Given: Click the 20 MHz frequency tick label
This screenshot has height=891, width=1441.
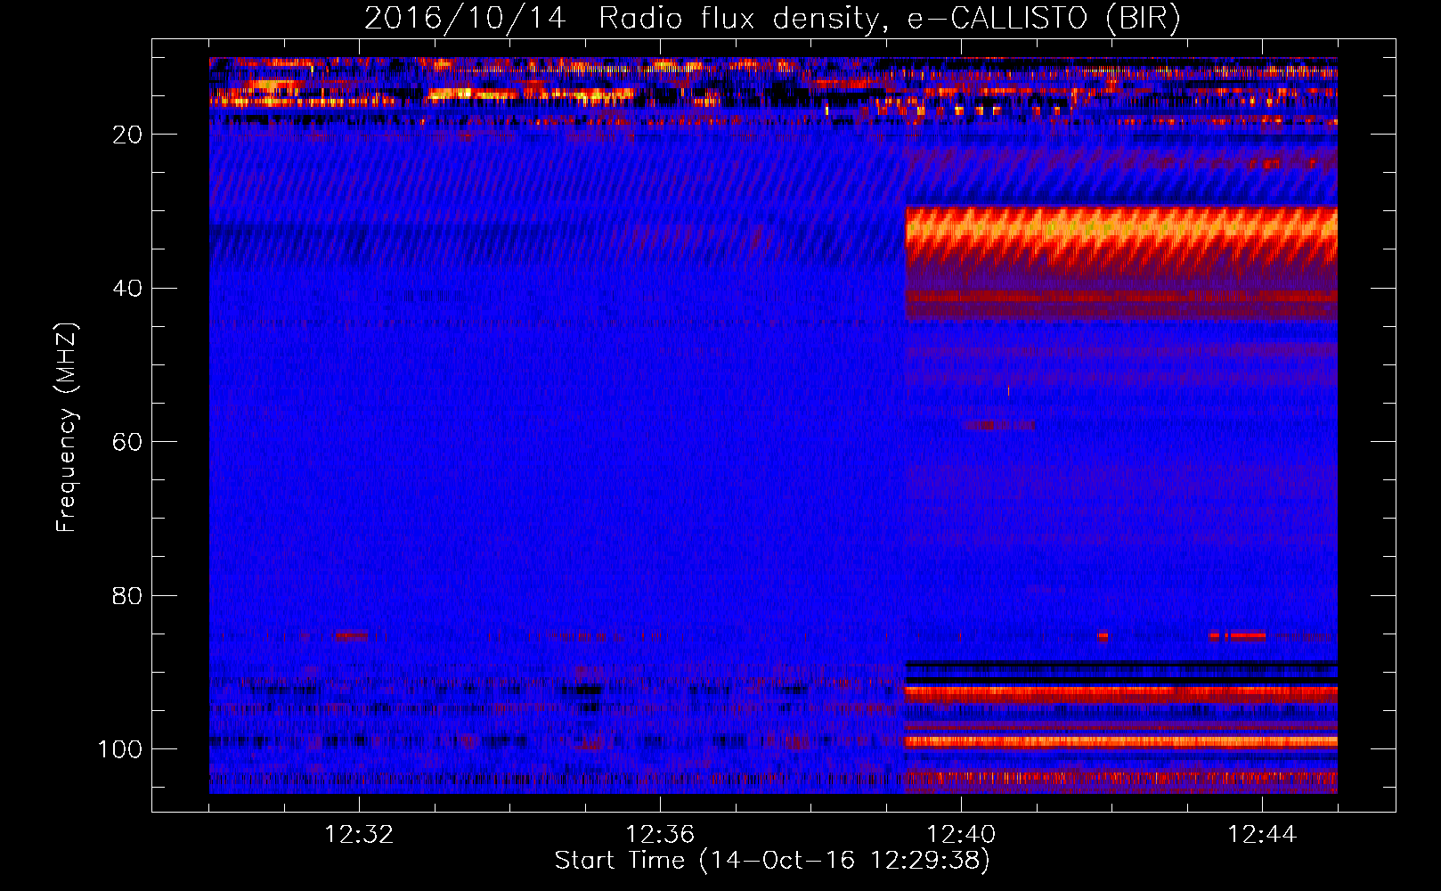Looking at the screenshot, I should tap(127, 135).
